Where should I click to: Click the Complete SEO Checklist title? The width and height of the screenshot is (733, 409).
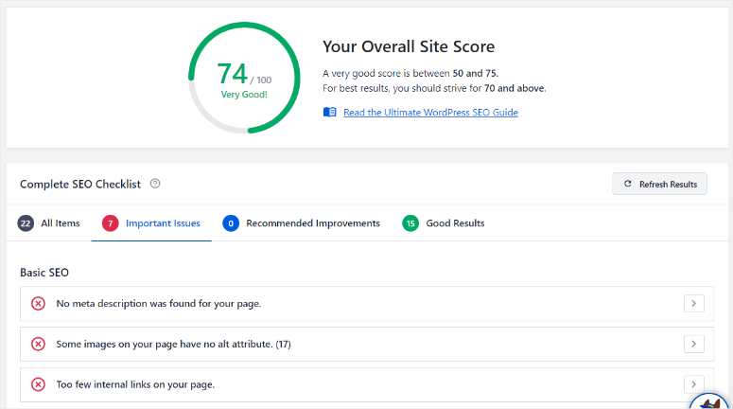click(x=80, y=184)
